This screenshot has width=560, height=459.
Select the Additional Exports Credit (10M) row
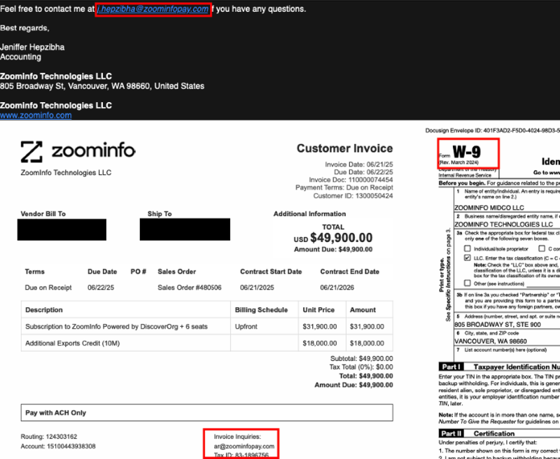point(206,343)
